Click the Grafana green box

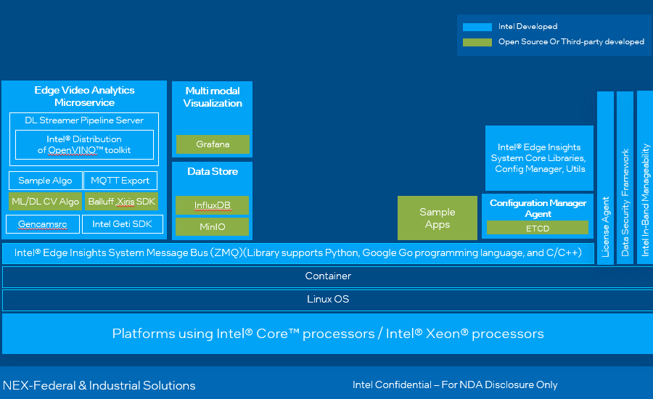point(213,144)
